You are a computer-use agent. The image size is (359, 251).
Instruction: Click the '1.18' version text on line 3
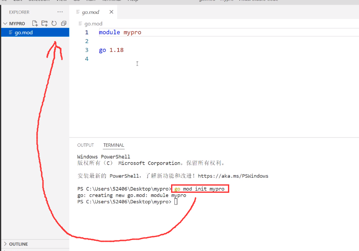(x=116, y=50)
